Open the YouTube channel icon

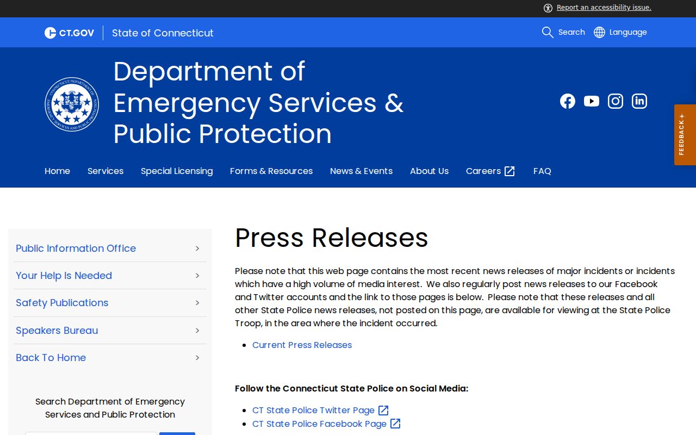(x=592, y=101)
